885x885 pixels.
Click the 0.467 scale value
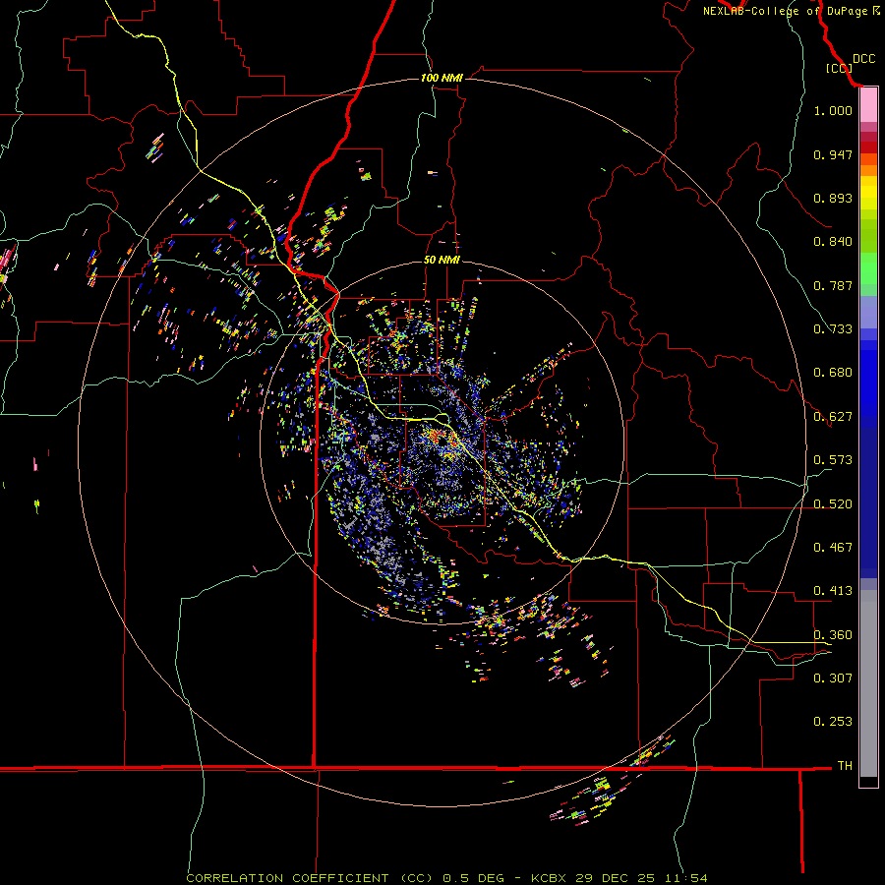(833, 548)
